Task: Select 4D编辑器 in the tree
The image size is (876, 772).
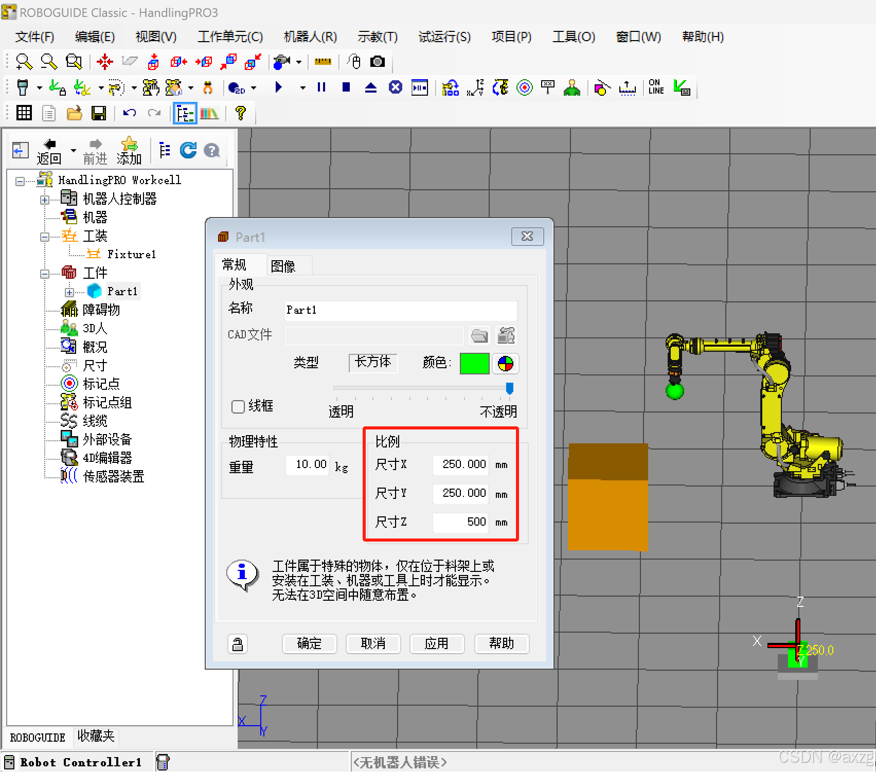Action: (x=107, y=458)
